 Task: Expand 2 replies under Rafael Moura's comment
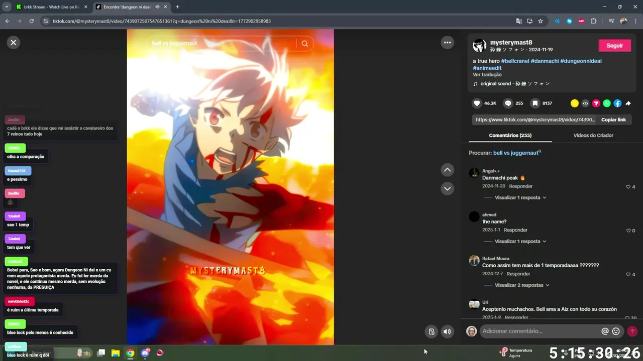click(x=522, y=285)
